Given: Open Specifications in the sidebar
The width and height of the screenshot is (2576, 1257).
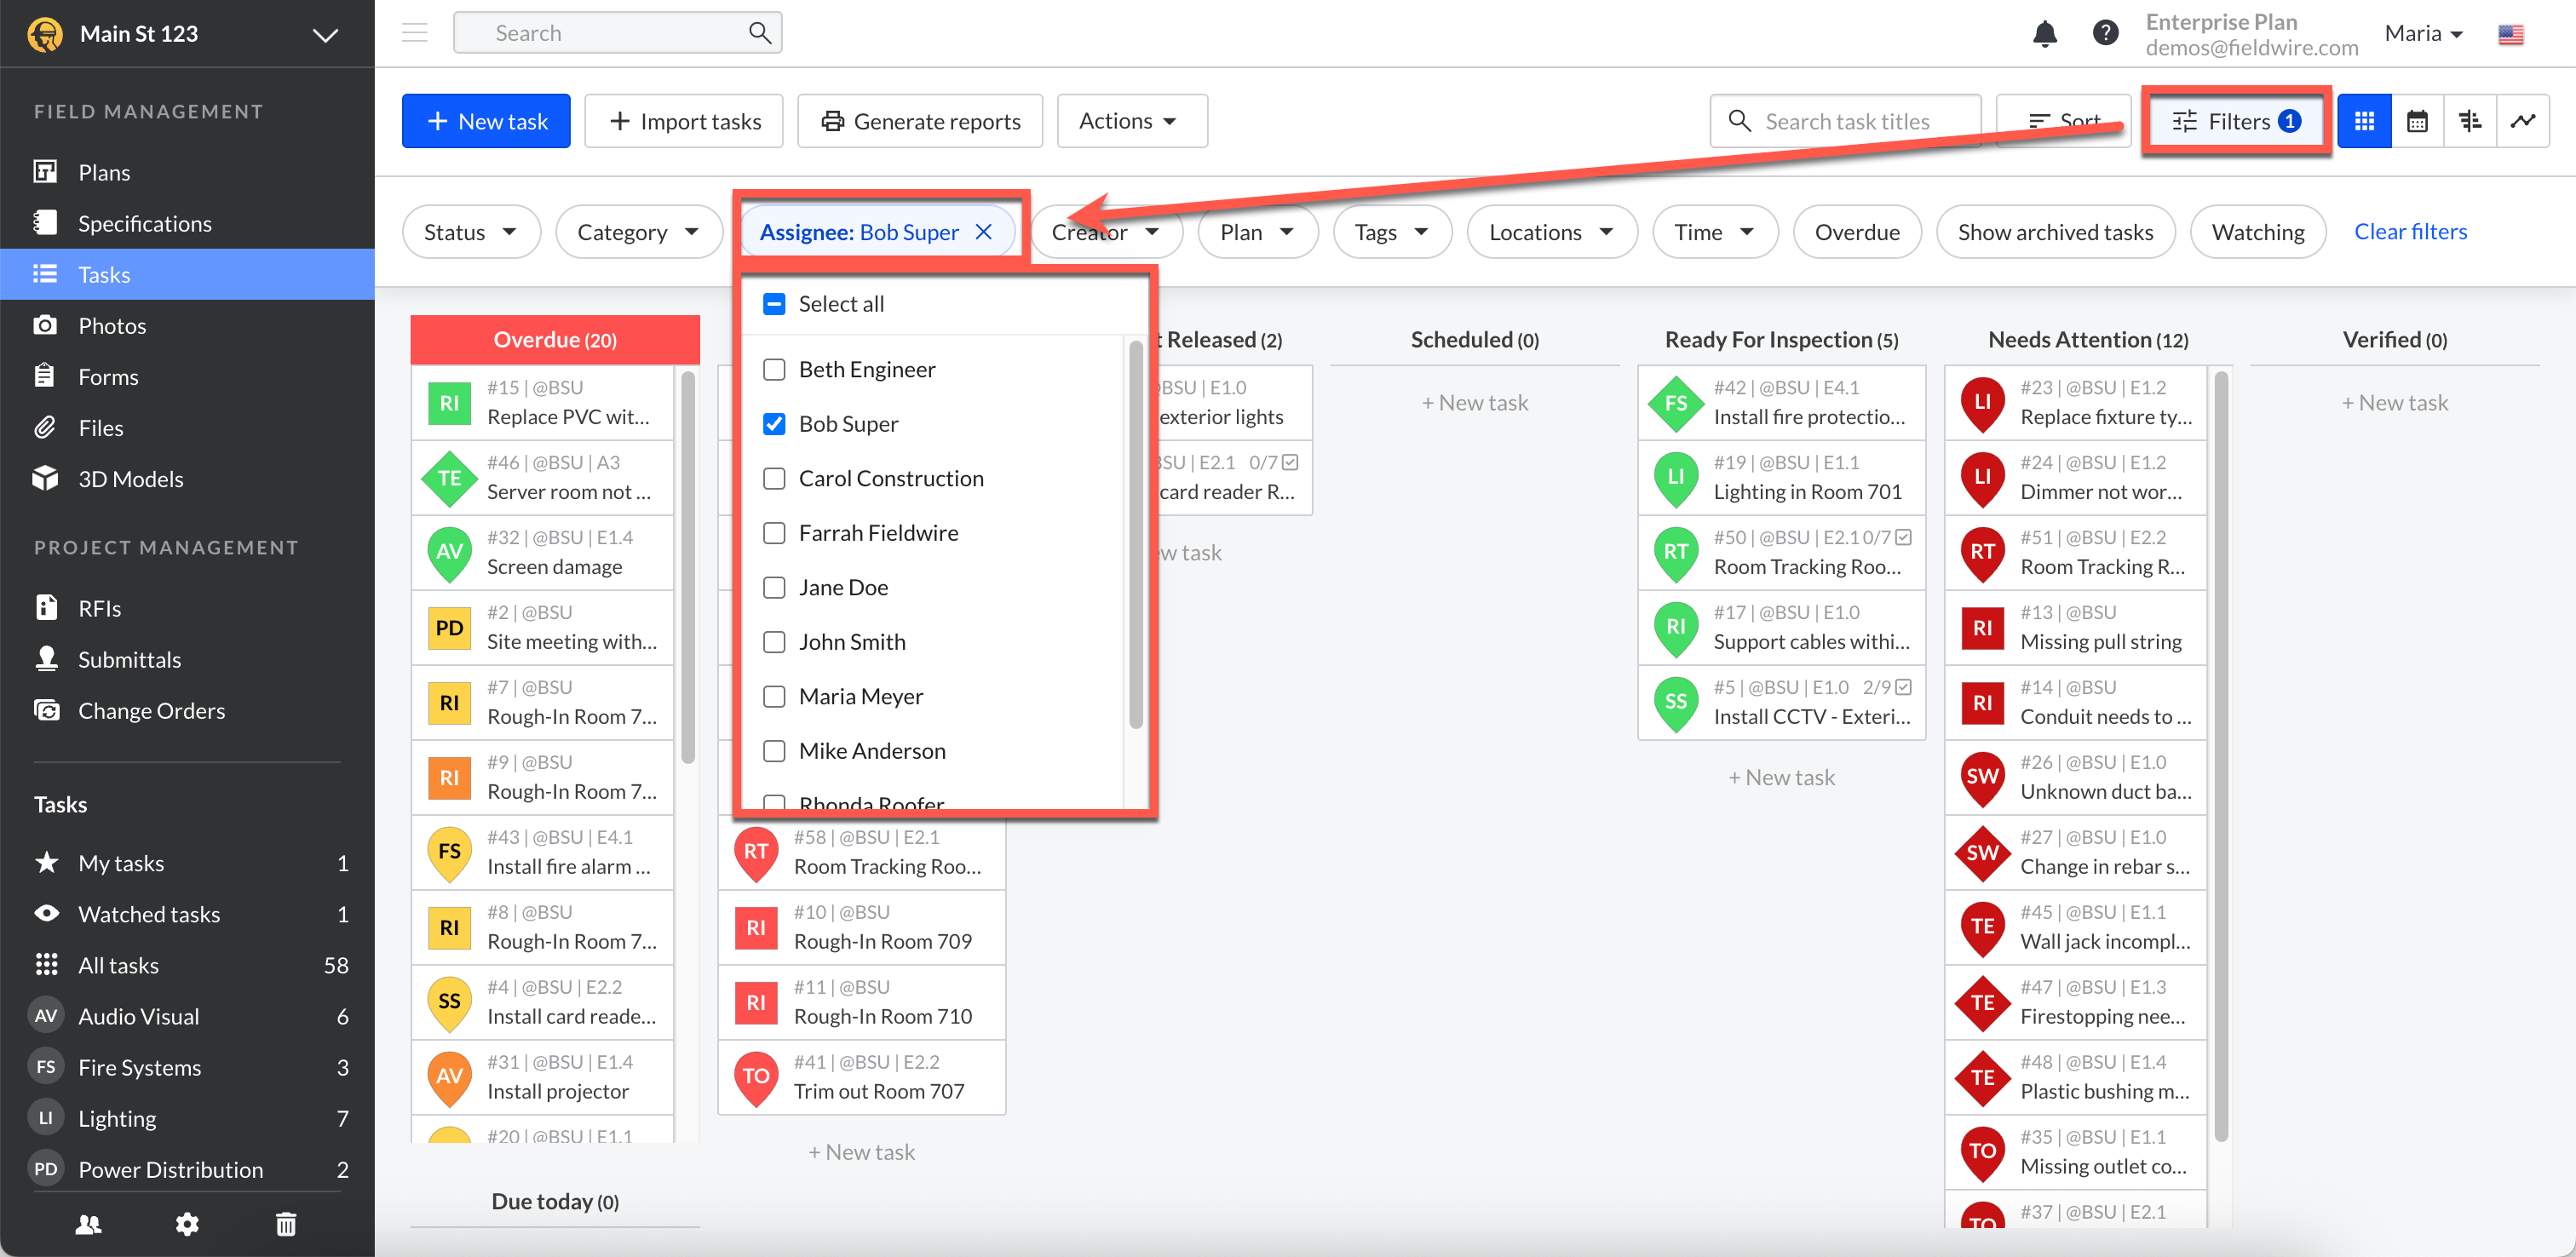Looking at the screenshot, I should pyautogui.click(x=145, y=223).
